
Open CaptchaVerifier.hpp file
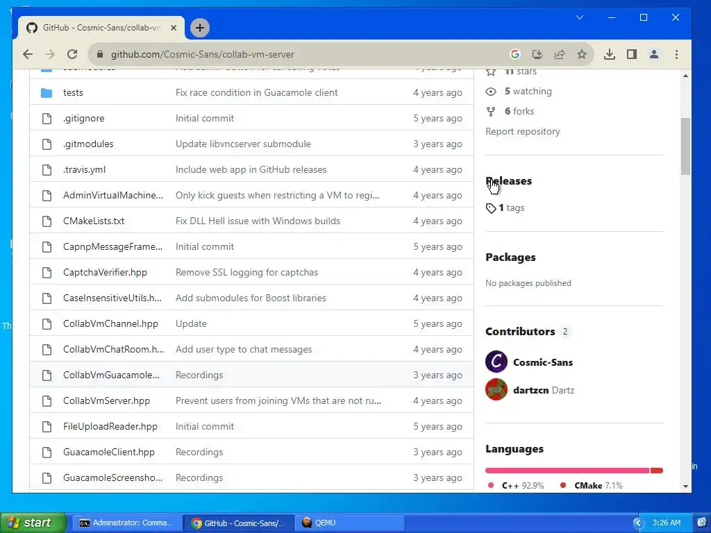(x=106, y=272)
